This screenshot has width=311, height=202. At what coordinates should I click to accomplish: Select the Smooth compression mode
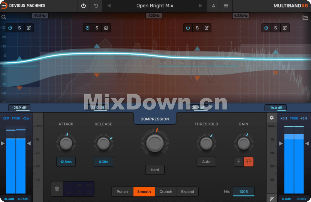[x=144, y=192]
